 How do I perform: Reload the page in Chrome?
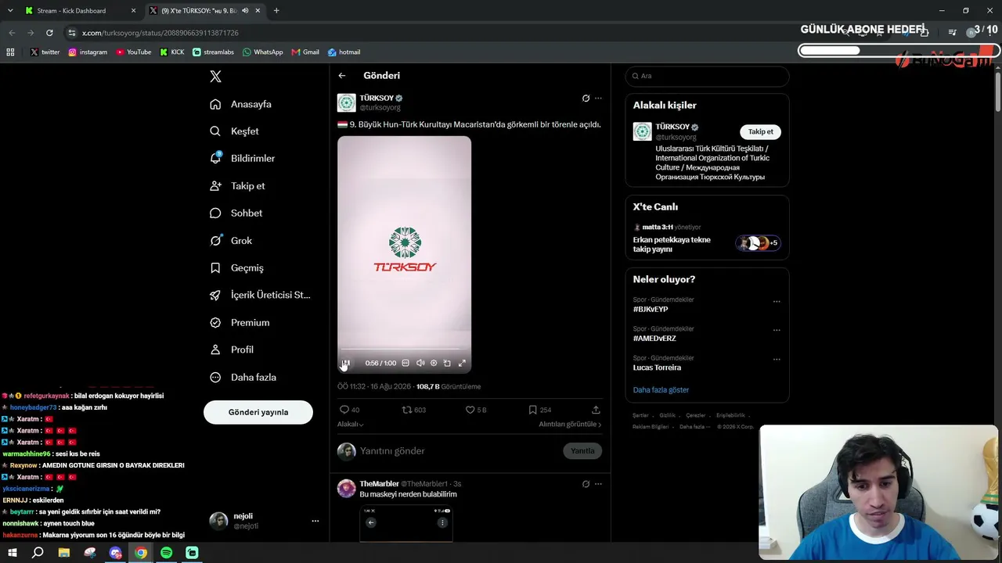(49, 33)
